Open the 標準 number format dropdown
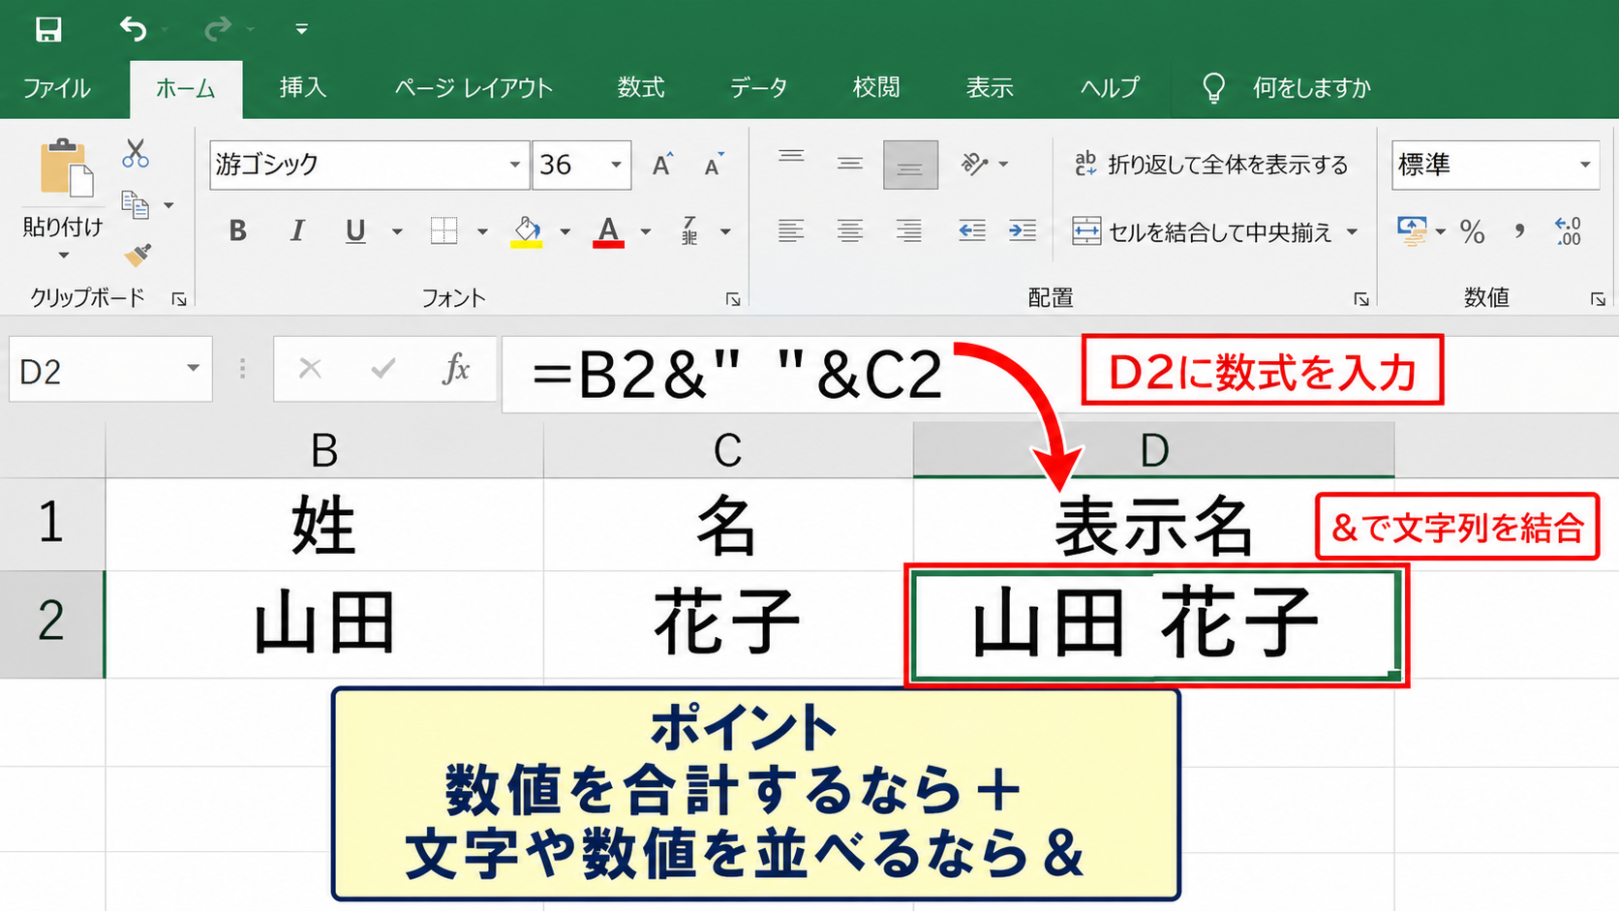This screenshot has width=1619, height=911. point(1585,165)
